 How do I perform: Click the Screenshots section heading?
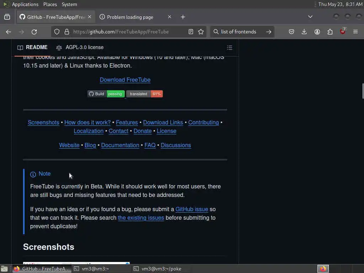(49, 247)
